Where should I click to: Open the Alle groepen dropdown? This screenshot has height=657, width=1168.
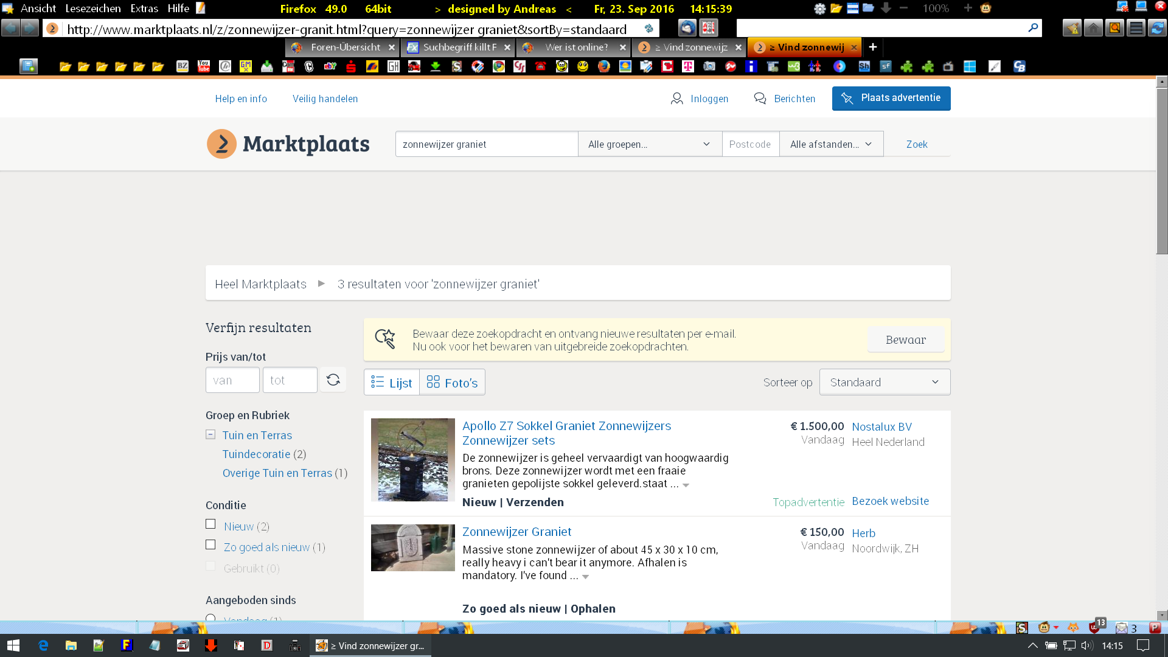(x=649, y=144)
